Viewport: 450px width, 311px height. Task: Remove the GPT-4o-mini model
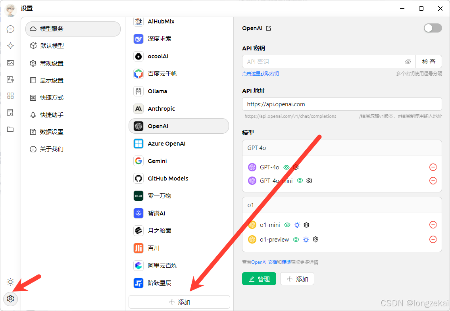pyautogui.click(x=433, y=181)
